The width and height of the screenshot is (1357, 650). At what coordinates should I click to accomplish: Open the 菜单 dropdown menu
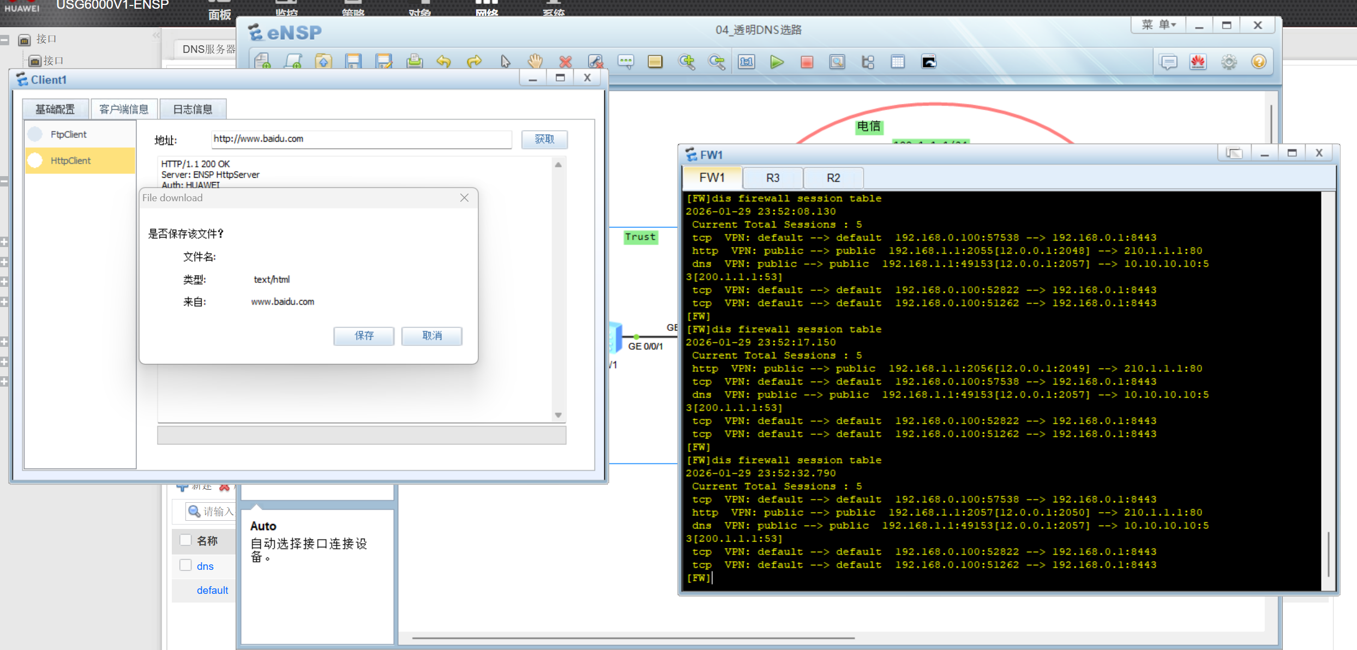(1158, 25)
